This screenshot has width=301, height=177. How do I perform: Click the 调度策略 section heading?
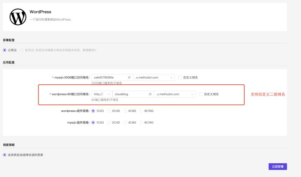9,145
